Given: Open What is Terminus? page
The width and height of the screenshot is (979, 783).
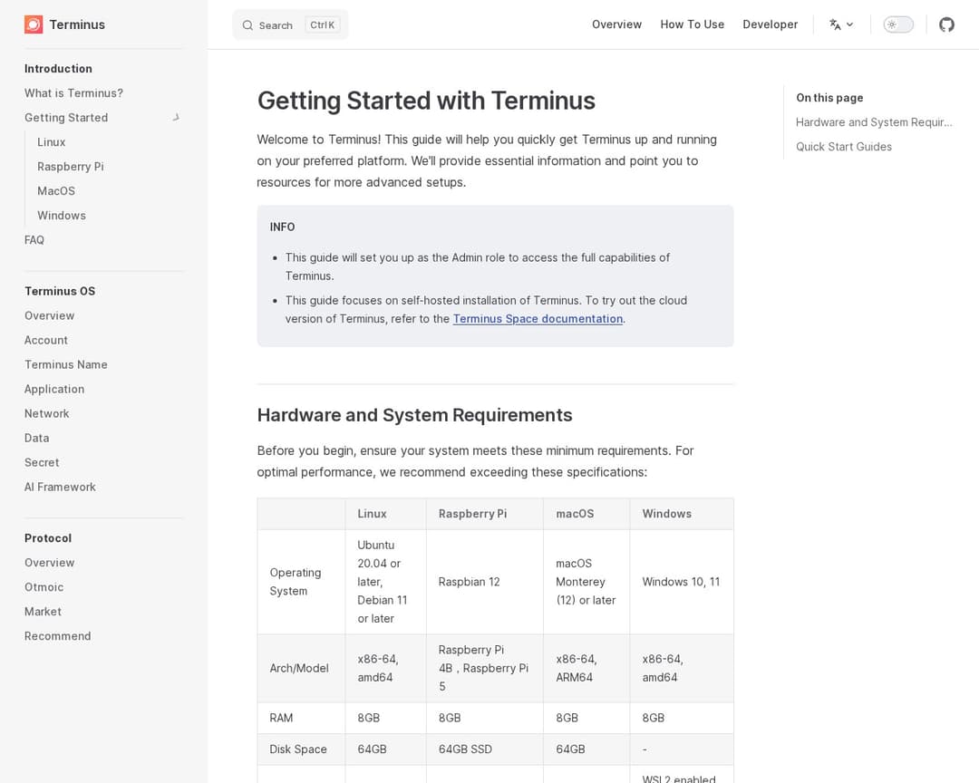Looking at the screenshot, I should click(x=73, y=93).
